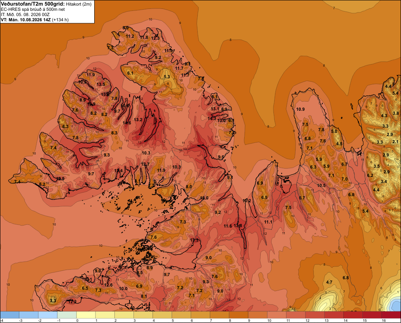Click the '(+134 h)' forecast offset text
The height and width of the screenshot is (323, 401).
coord(60,20)
